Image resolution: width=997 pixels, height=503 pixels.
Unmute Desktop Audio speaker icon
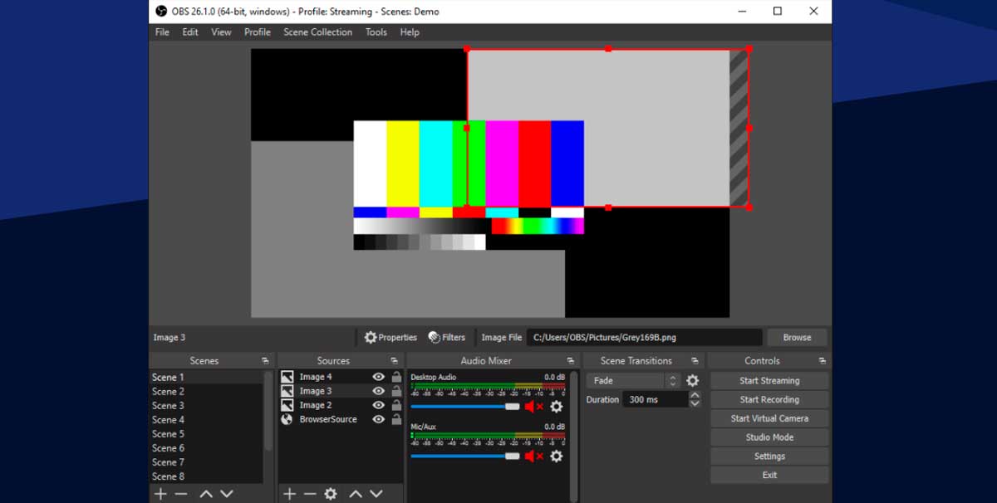(533, 407)
